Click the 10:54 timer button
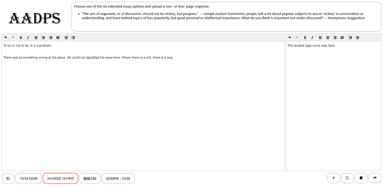The height and width of the screenshot is (187, 383). coord(29,179)
